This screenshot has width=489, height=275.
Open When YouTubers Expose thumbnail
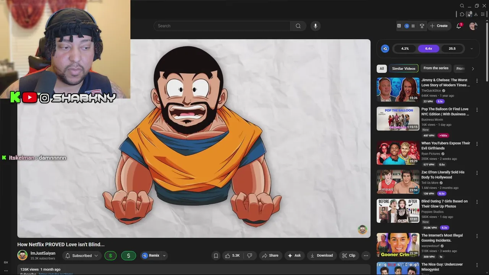point(398,153)
